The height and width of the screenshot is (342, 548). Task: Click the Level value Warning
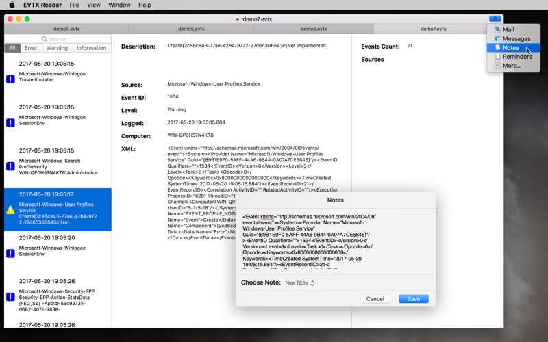(177, 109)
